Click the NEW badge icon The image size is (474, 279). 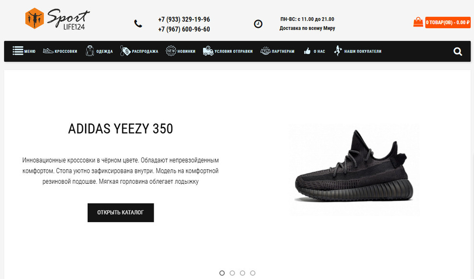coord(171,51)
